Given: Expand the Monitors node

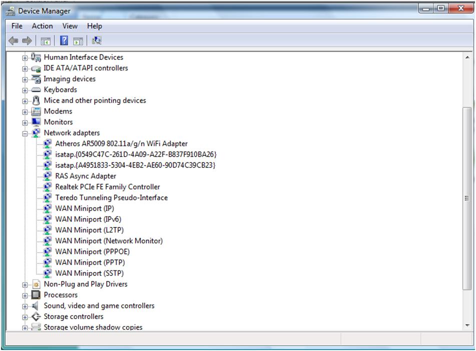Looking at the screenshot, I should point(25,122).
